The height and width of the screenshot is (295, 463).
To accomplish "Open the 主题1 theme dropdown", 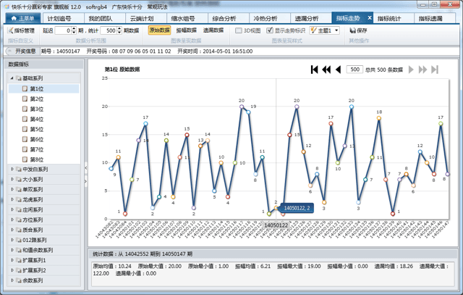I will [x=324, y=31].
